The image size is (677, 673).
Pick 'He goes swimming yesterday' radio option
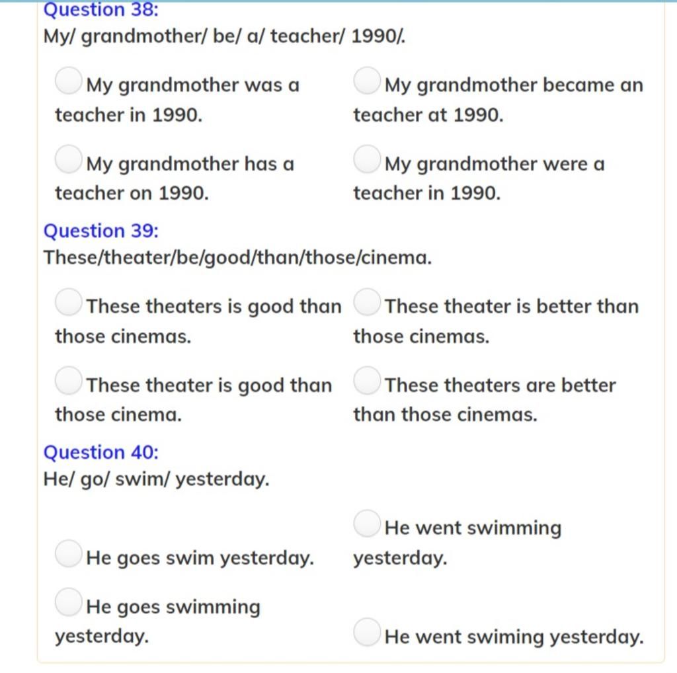tap(68, 602)
